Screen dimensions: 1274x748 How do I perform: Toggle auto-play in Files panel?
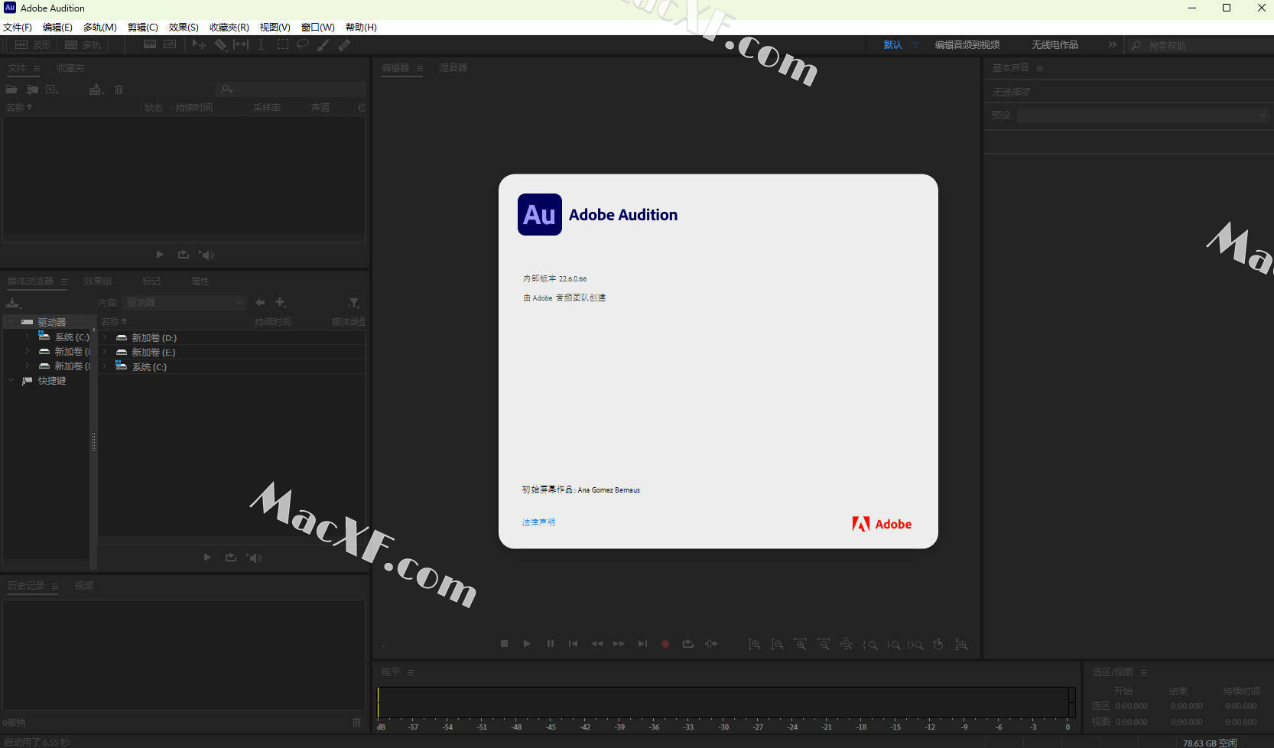click(x=206, y=255)
